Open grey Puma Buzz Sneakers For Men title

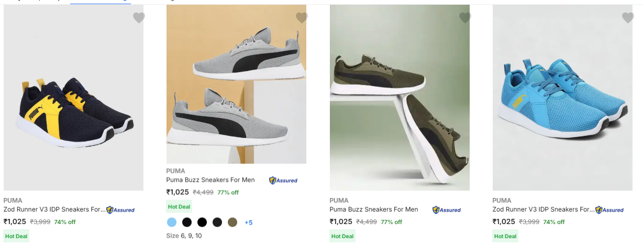[210, 180]
